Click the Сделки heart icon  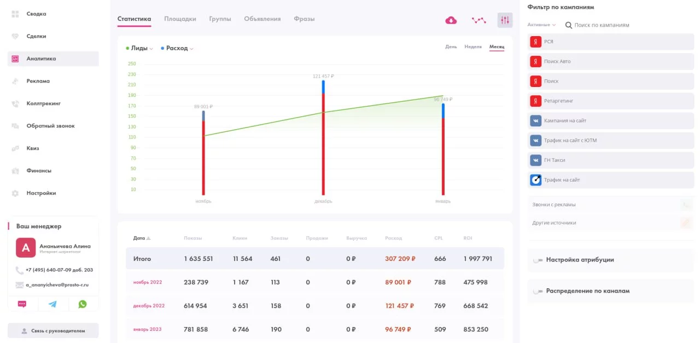coord(15,36)
